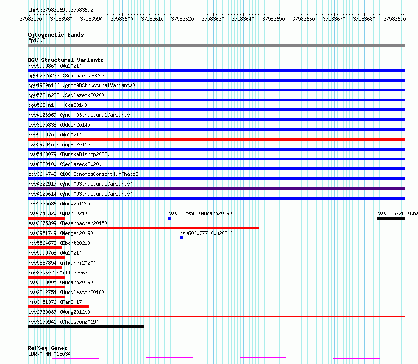Screen dimensions: 418x364
Task: Open esv3675399 (Besenbacher2015) label
Action: [x=68, y=223]
